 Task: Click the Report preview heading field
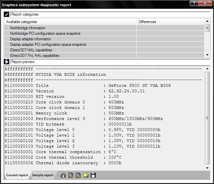click(x=110, y=62)
